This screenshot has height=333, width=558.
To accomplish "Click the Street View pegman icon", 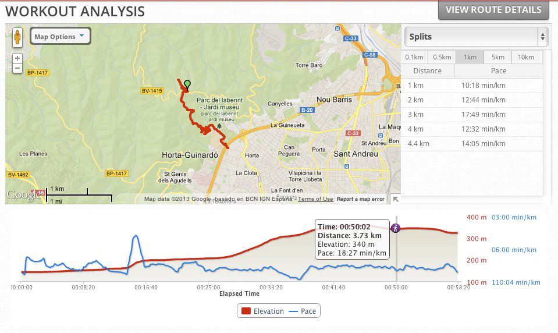I will [17, 37].
